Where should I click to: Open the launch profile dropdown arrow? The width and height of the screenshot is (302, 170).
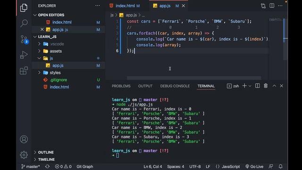click(250, 86)
